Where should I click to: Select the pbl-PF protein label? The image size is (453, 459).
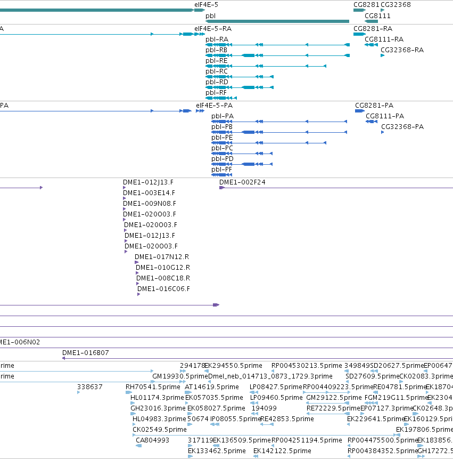(x=221, y=170)
